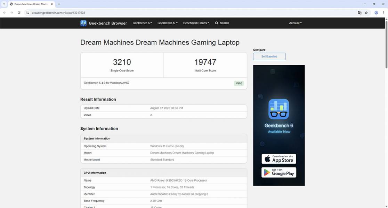The image size is (388, 208).
Task: Open Chrome's three-dot menu
Action: [x=383, y=12]
